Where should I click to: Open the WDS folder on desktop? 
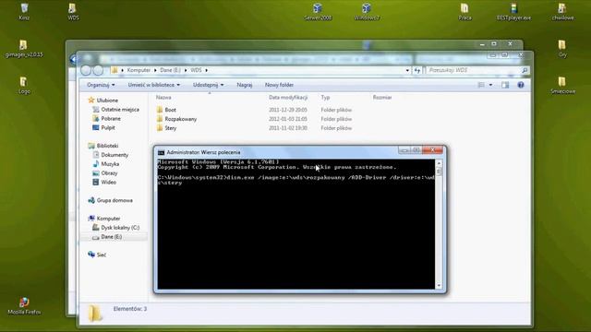click(73, 11)
